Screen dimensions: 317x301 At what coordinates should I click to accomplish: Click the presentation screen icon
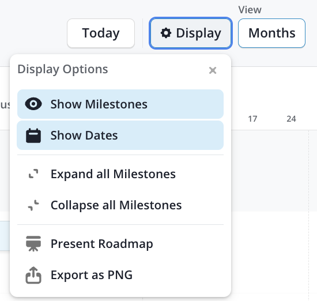(x=33, y=243)
